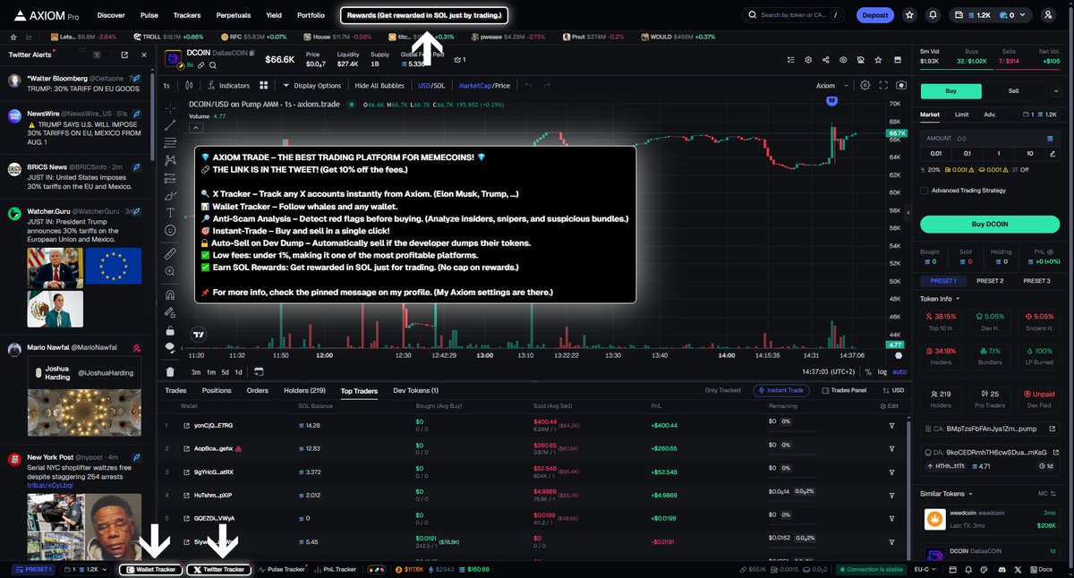Open the Pulse menu item
The height and width of the screenshot is (578, 1074).
149,15
